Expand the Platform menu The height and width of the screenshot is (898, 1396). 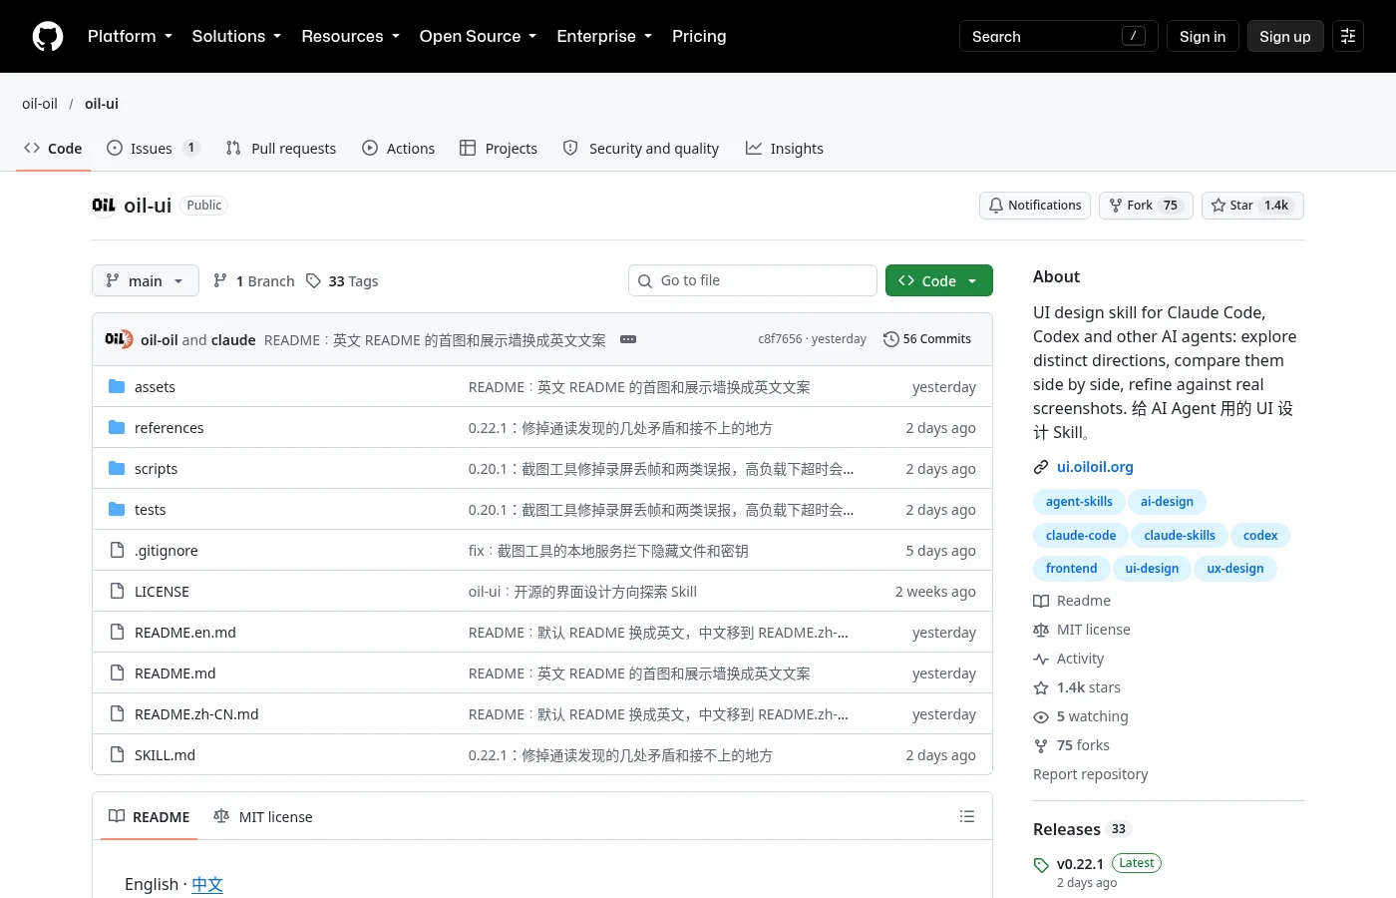point(130,36)
